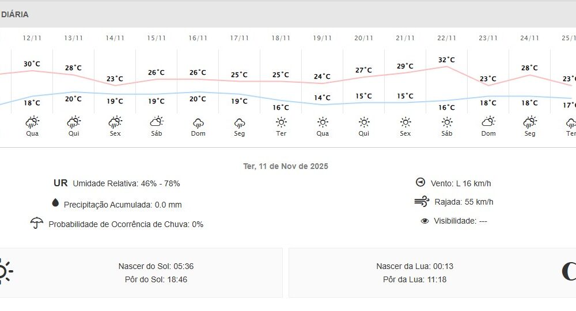The height and width of the screenshot is (311, 576).
Task: Click the wind direction icon beside Vento
Action: [x=420, y=182]
